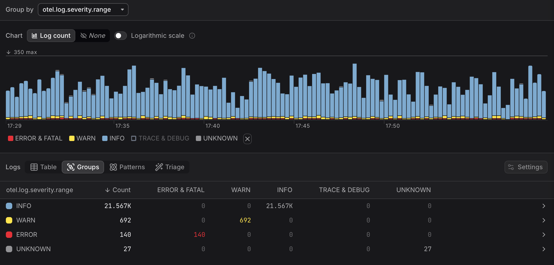Select the Groups view icon

click(71, 167)
